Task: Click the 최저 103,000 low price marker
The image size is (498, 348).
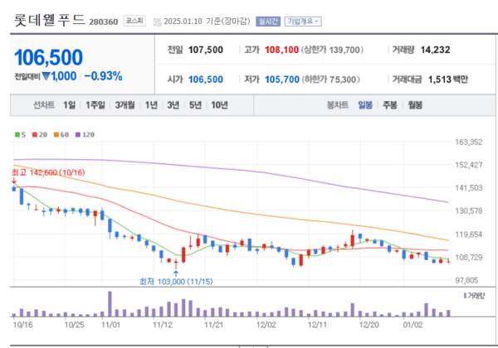Action: tap(176, 282)
